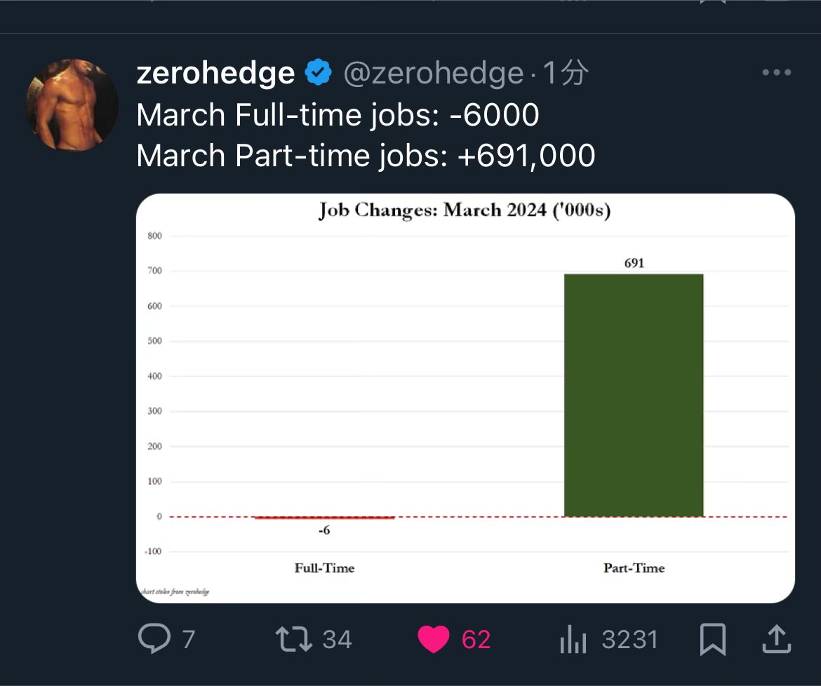821x686 pixels.
Task: View analytics bar chart icon
Action: pyautogui.click(x=573, y=640)
